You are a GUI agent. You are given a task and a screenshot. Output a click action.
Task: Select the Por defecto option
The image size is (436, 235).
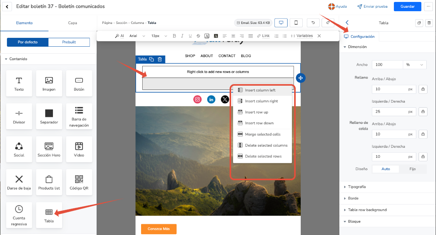pyautogui.click(x=27, y=42)
